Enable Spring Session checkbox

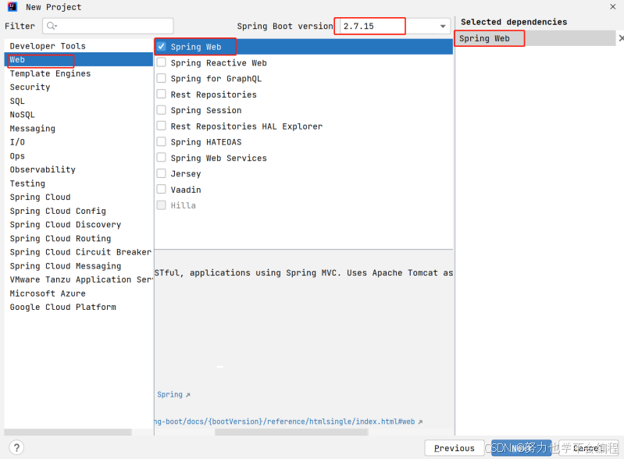(161, 110)
